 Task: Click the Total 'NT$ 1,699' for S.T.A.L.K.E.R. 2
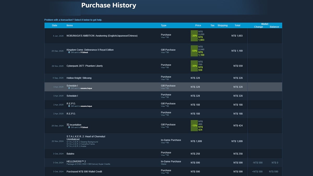(x=237, y=141)
